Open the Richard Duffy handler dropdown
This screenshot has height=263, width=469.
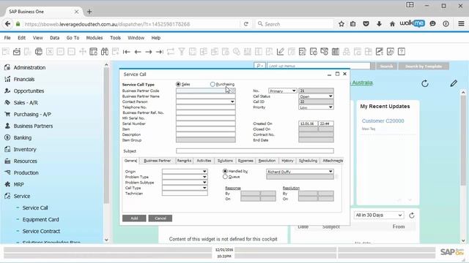[x=330, y=172]
